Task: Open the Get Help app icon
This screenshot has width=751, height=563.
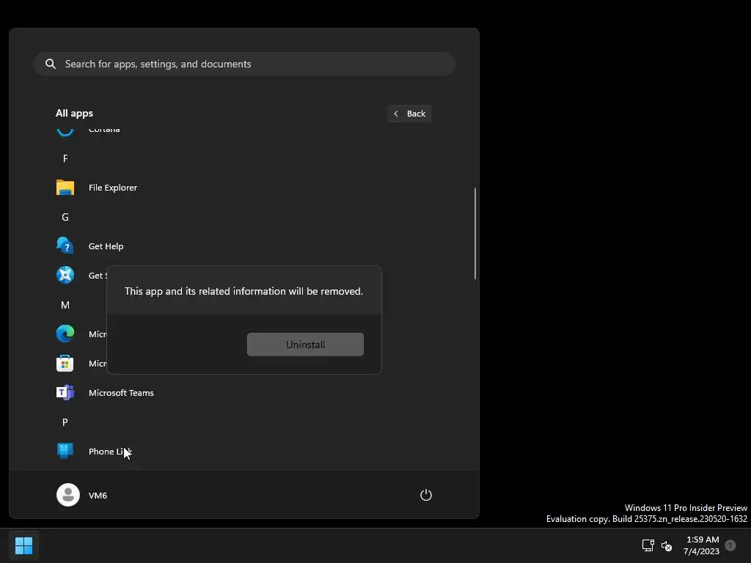Action: [x=65, y=246]
